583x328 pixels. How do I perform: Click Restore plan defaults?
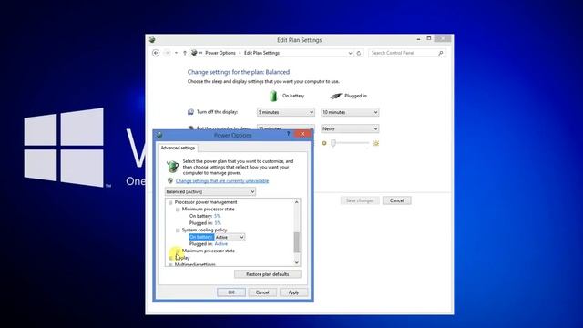(268, 274)
